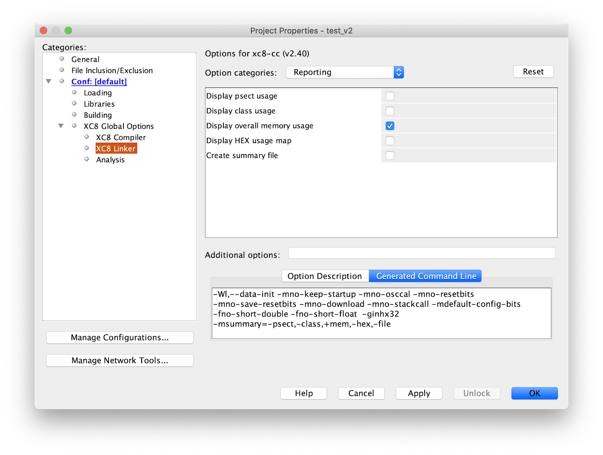Viewport: 603px width, 455px height.
Task: Select XC8 Compiler in the tree
Action: pos(120,137)
